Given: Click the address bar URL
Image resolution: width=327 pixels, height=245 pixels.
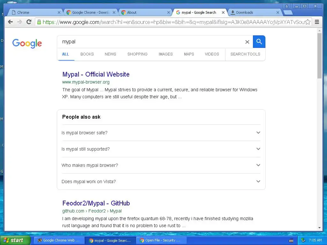Looking at the screenshot, I should [x=173, y=22].
